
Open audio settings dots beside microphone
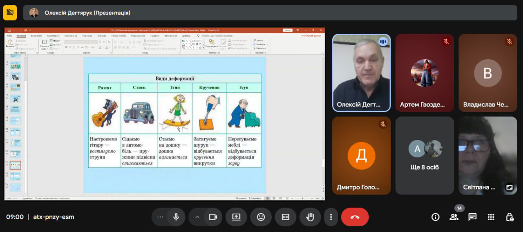[x=160, y=217]
